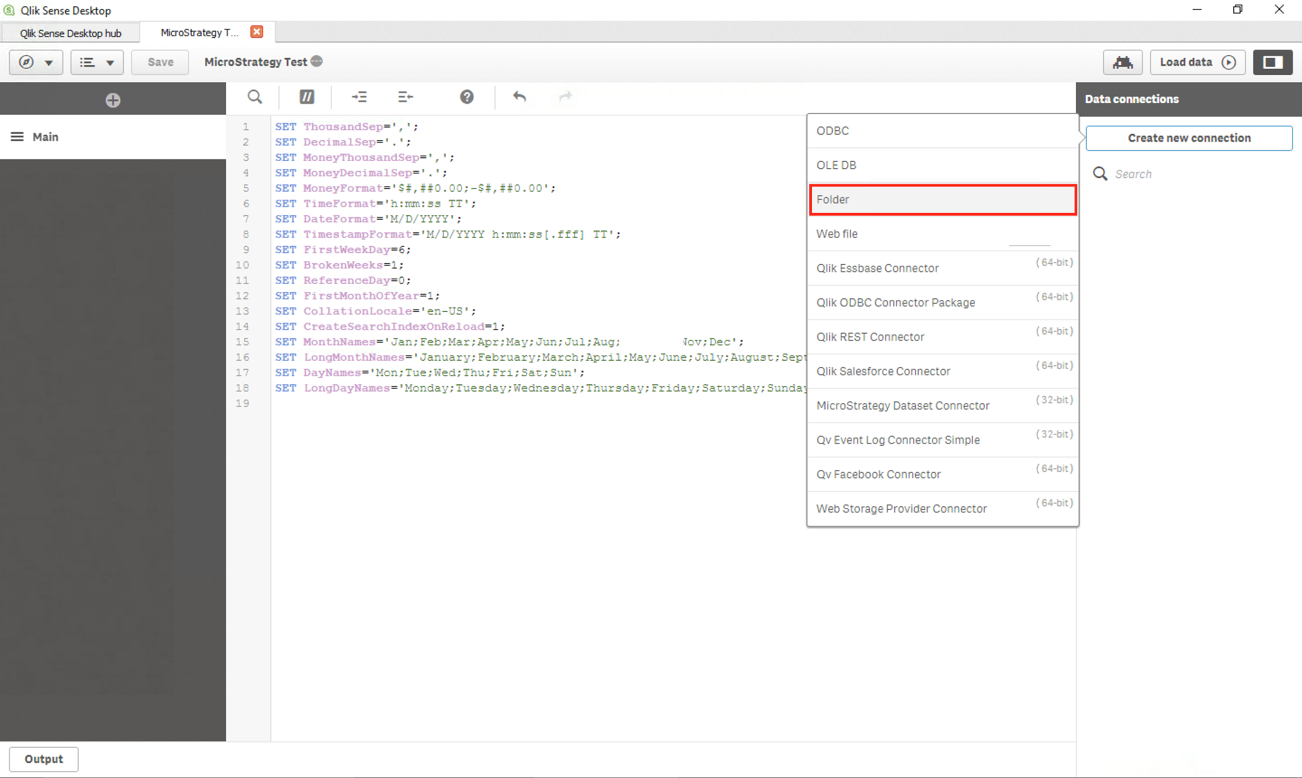This screenshot has width=1302, height=778.
Task: Open the navigation compass dropdown
Action: pos(36,62)
